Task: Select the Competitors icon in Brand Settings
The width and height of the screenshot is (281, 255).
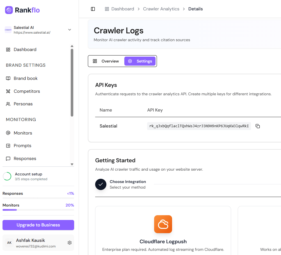Action: coord(8,91)
